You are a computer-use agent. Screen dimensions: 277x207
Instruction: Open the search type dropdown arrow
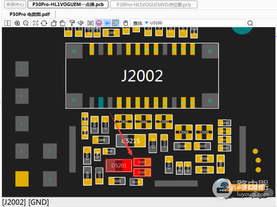click(147, 23)
